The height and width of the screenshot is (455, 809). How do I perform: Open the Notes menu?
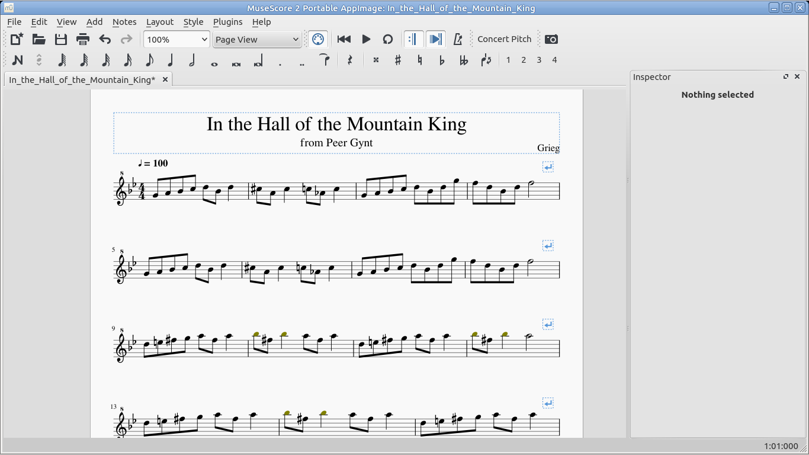point(124,22)
